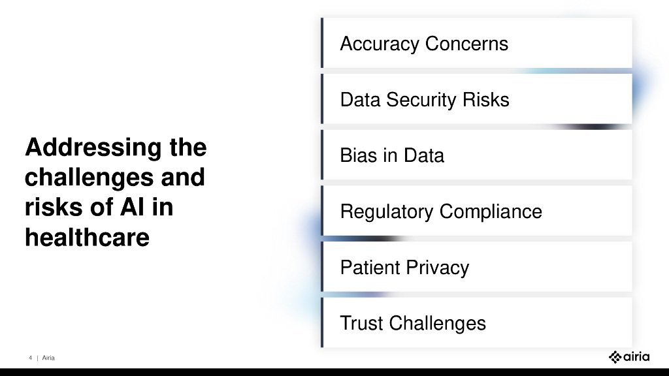Choose the Regulatory Compliance item
The image size is (669, 376).
pyautogui.click(x=477, y=211)
